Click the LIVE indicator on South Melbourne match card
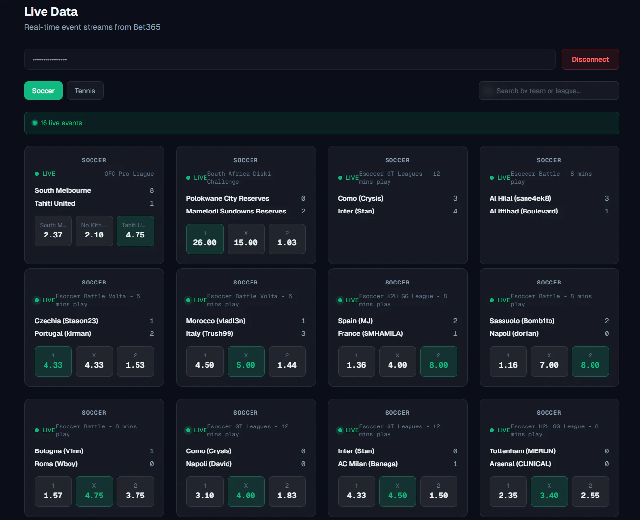 point(45,174)
